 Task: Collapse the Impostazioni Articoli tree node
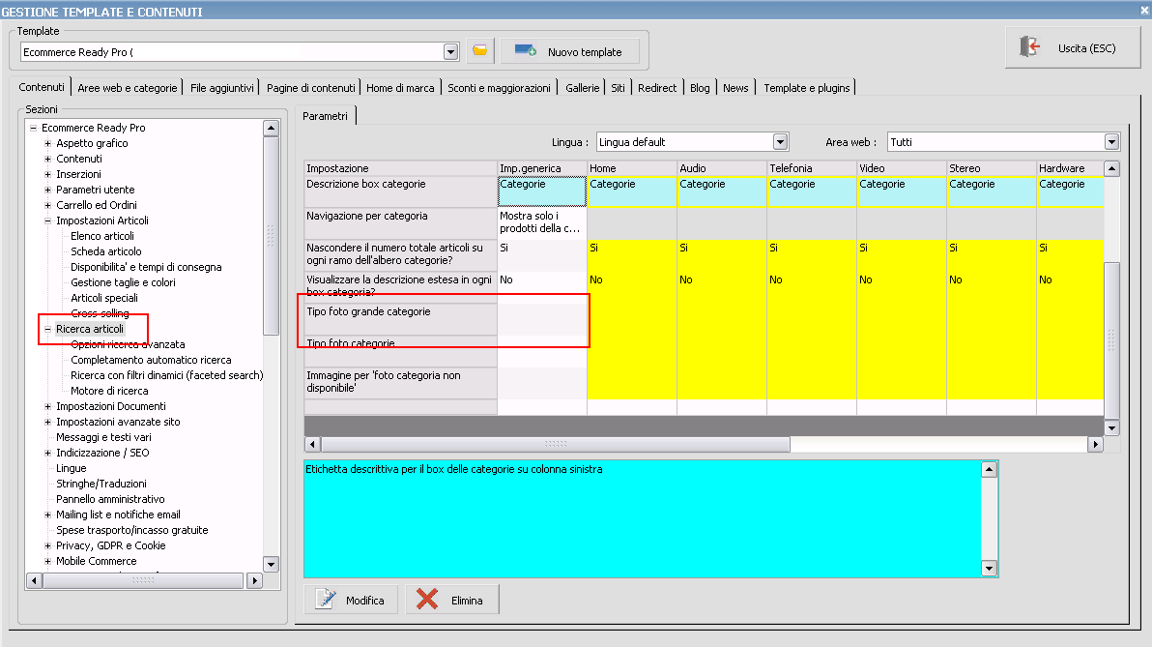48,221
